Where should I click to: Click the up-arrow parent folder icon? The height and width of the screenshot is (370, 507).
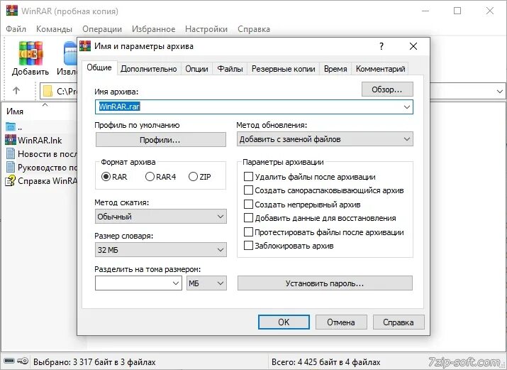click(x=16, y=91)
